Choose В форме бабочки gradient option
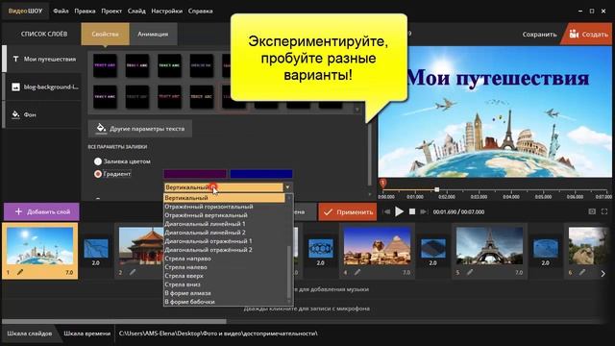 (224, 302)
